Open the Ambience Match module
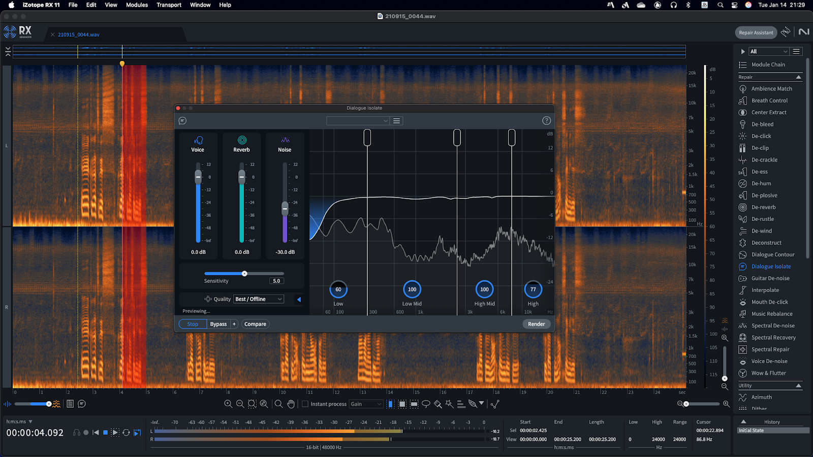813x457 pixels. point(771,88)
